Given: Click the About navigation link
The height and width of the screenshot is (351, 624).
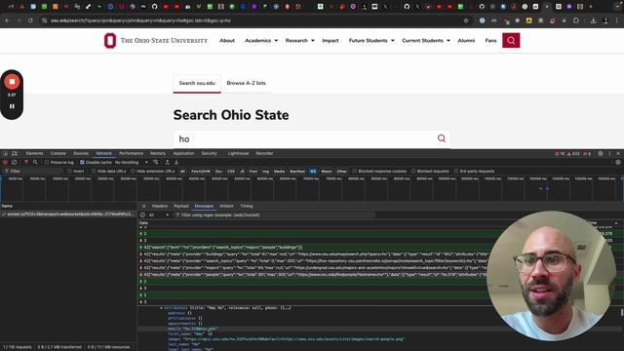Looking at the screenshot, I should click(227, 41).
